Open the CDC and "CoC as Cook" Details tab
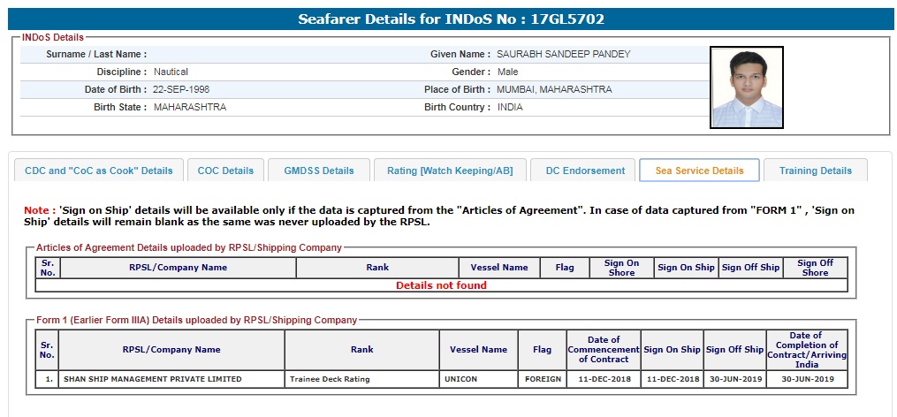 point(98,171)
